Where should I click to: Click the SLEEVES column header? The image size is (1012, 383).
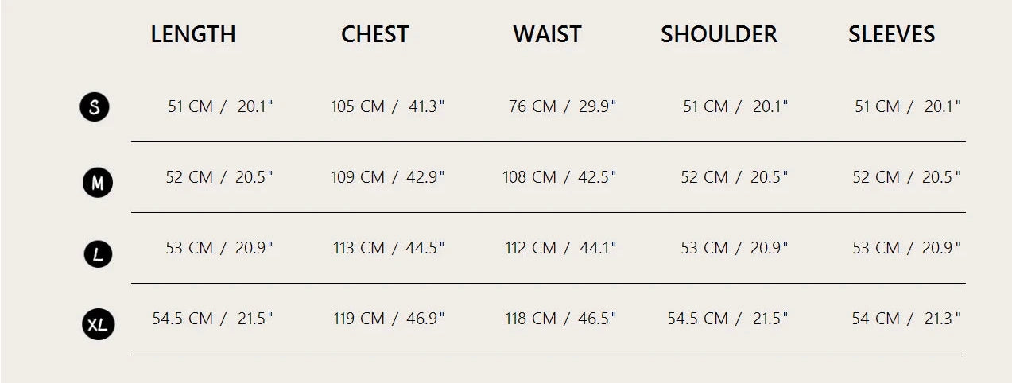click(892, 34)
